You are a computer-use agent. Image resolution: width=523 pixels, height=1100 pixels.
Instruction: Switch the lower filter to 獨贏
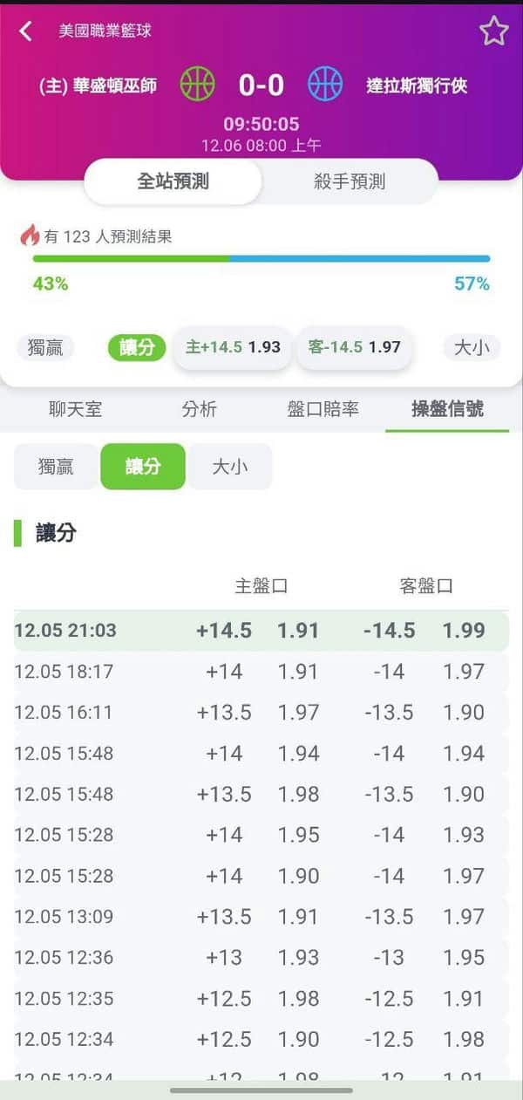point(56,467)
